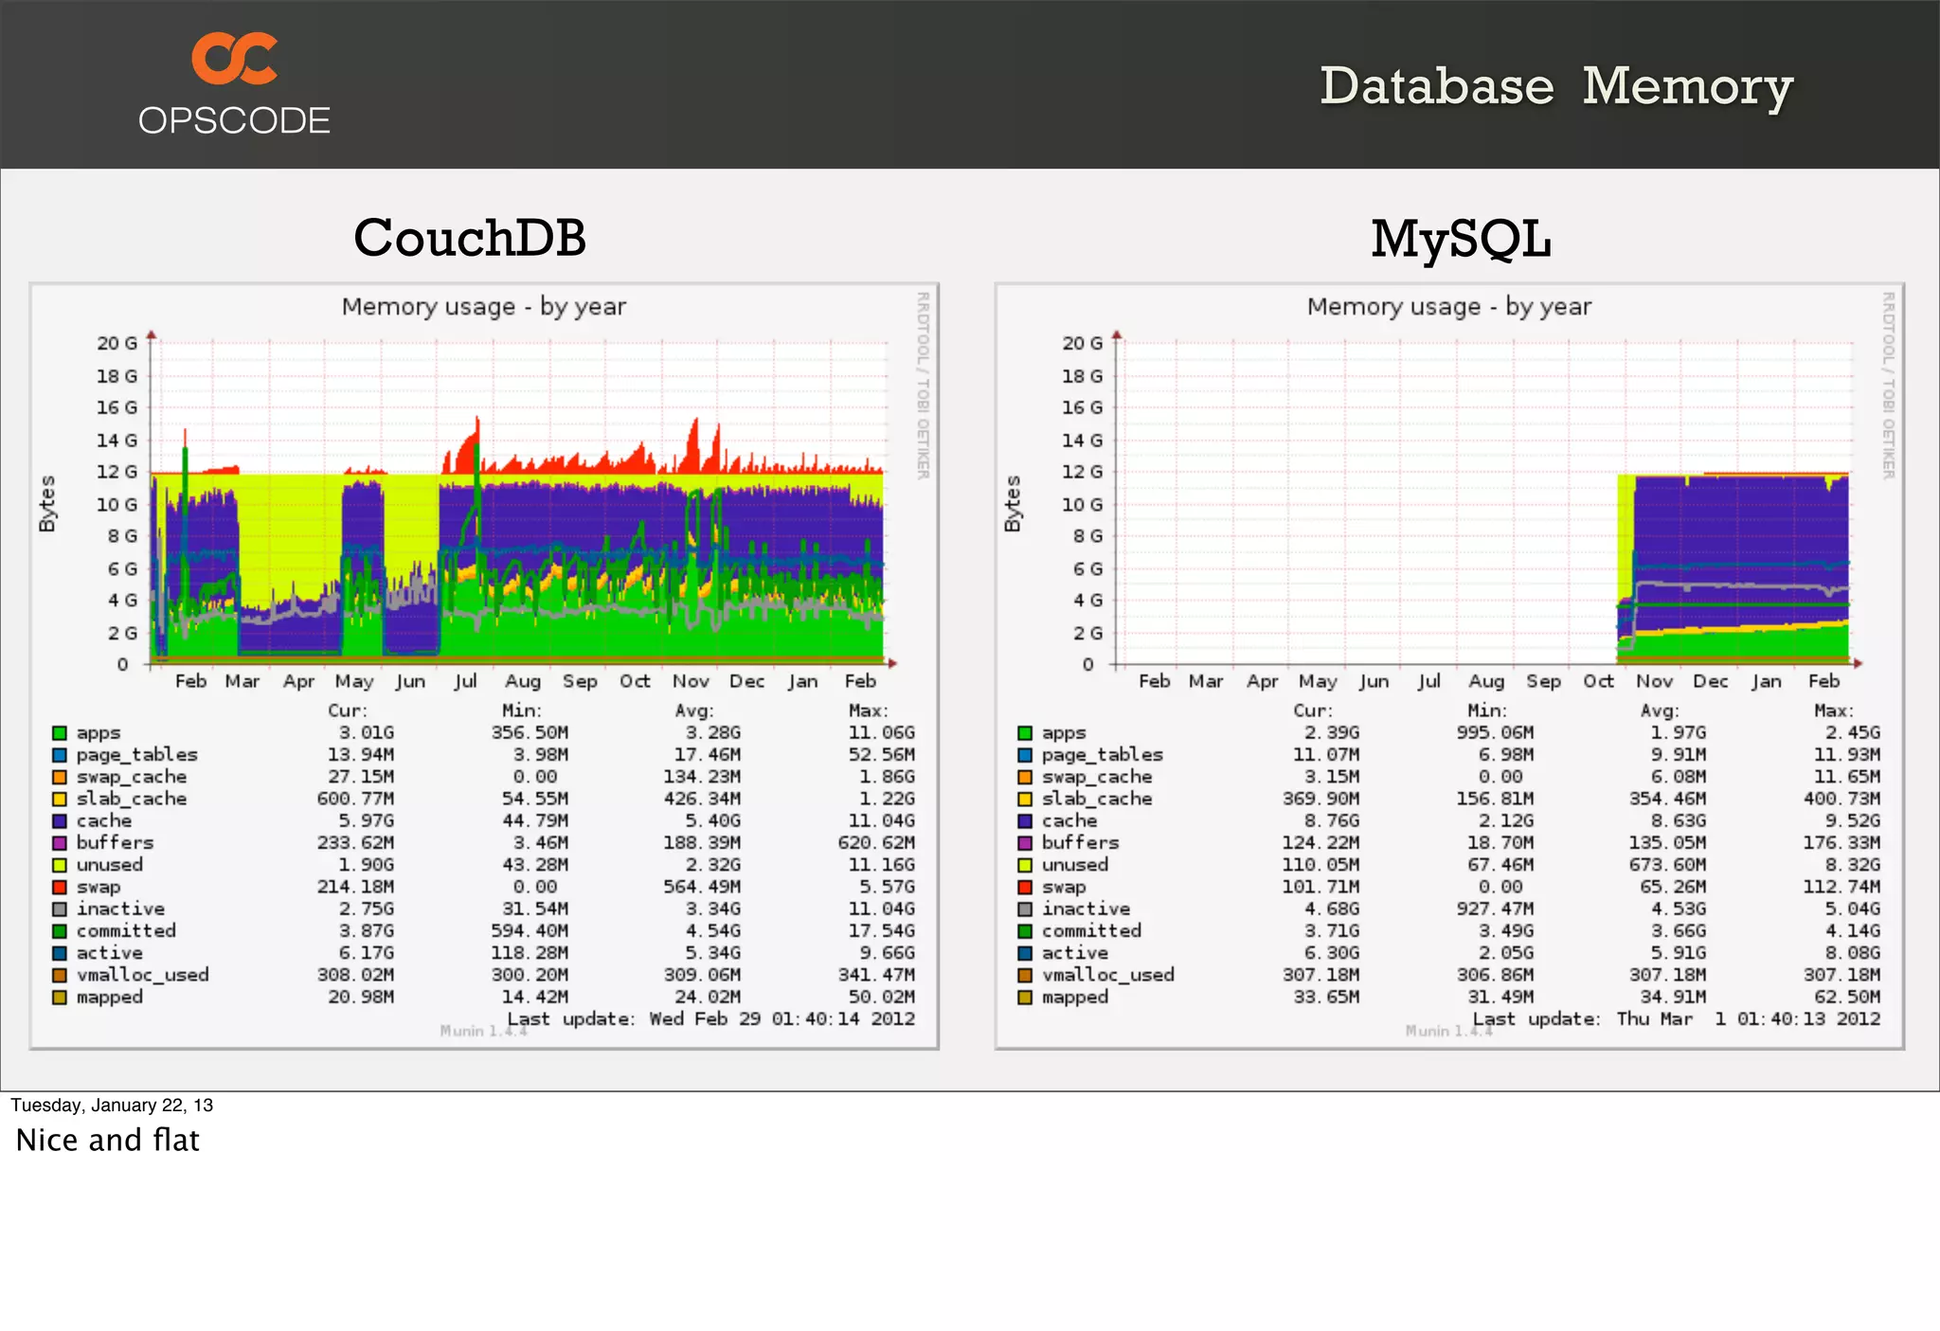Click the 'Nice and flat' speaker note
Image resolution: width=1940 pixels, height=1331 pixels.
pos(108,1140)
